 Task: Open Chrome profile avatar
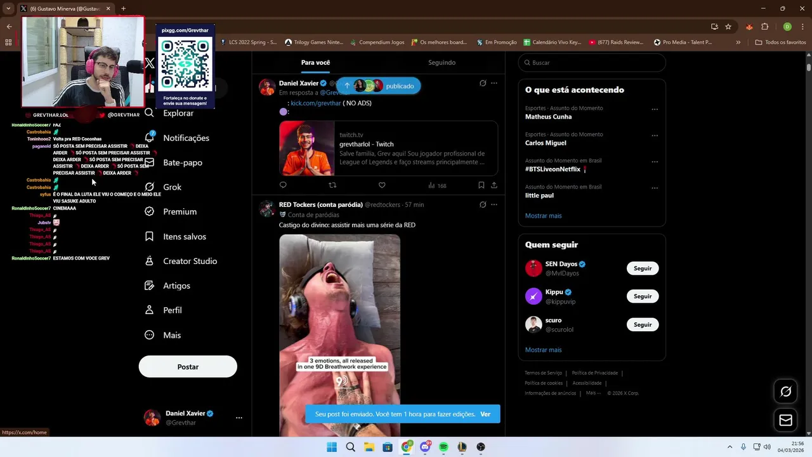coord(787,27)
